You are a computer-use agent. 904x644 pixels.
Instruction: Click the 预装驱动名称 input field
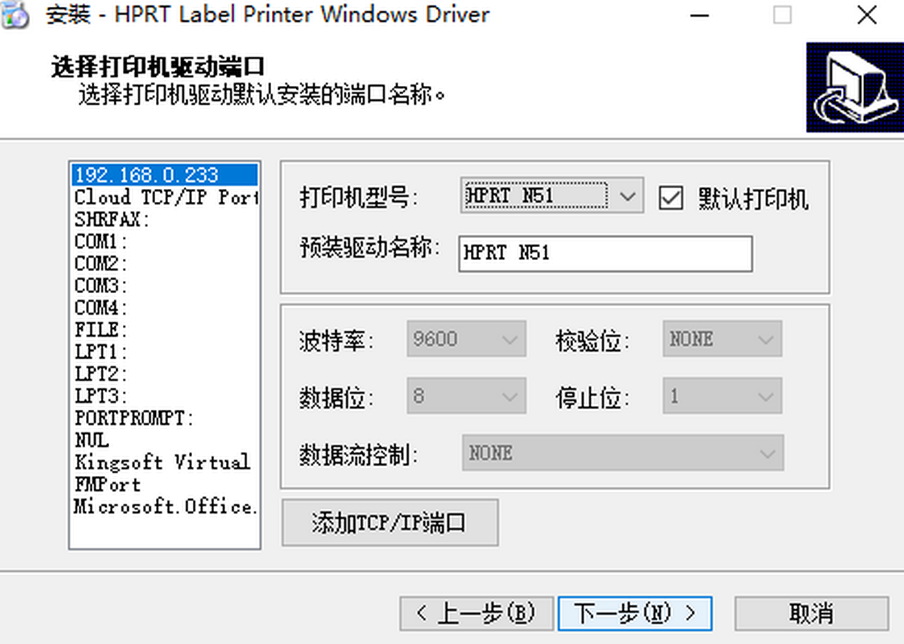606,253
